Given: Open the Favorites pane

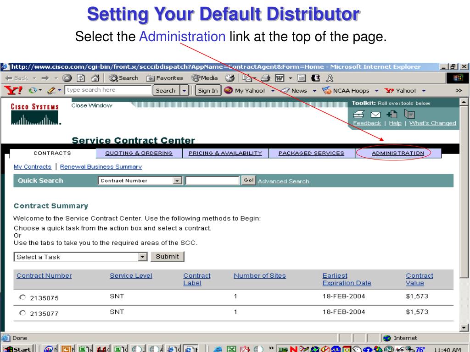Looking at the screenshot, I should click(x=165, y=78).
